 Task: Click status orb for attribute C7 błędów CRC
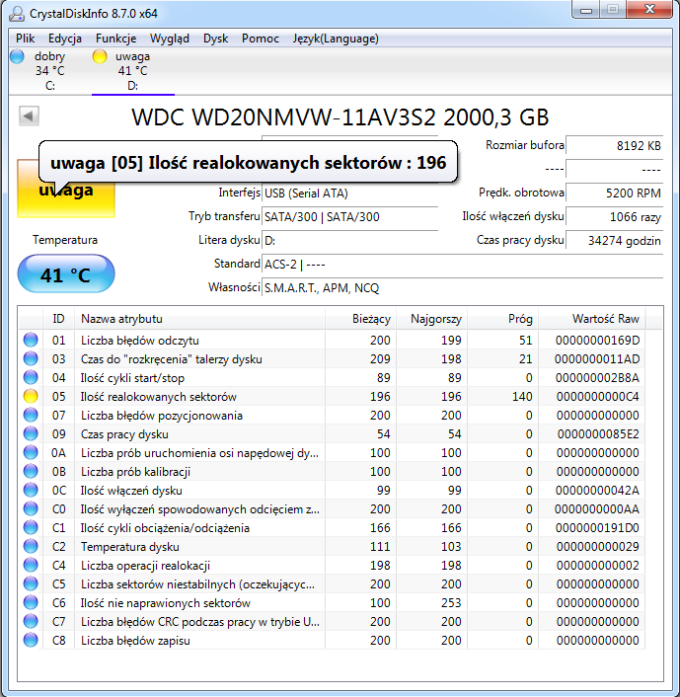coord(31,621)
